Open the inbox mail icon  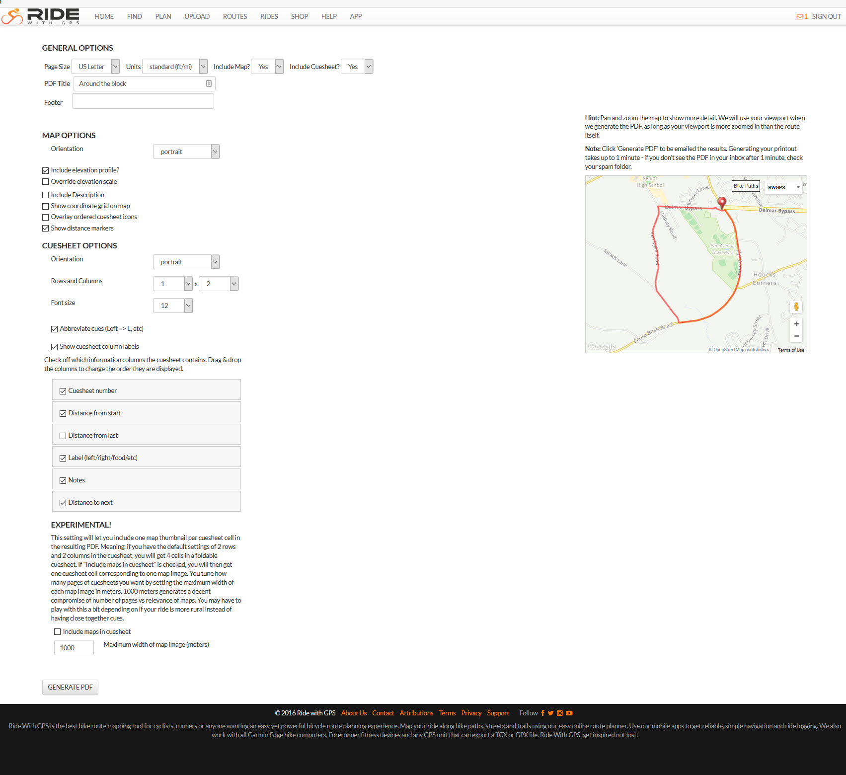(799, 17)
